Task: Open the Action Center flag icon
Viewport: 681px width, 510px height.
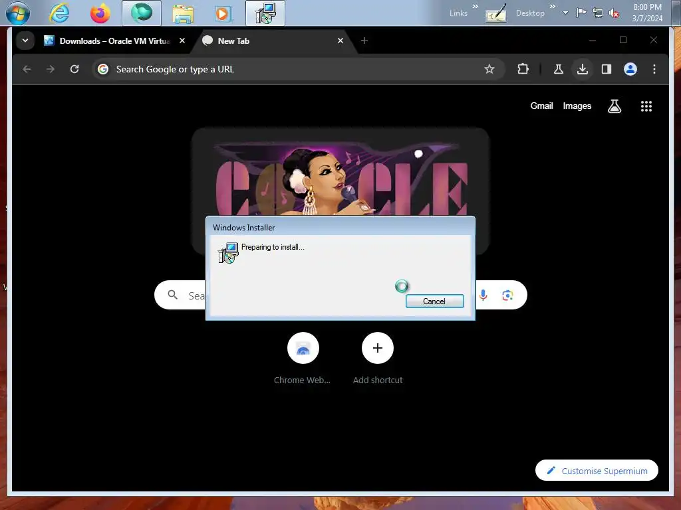Action: 581,13
